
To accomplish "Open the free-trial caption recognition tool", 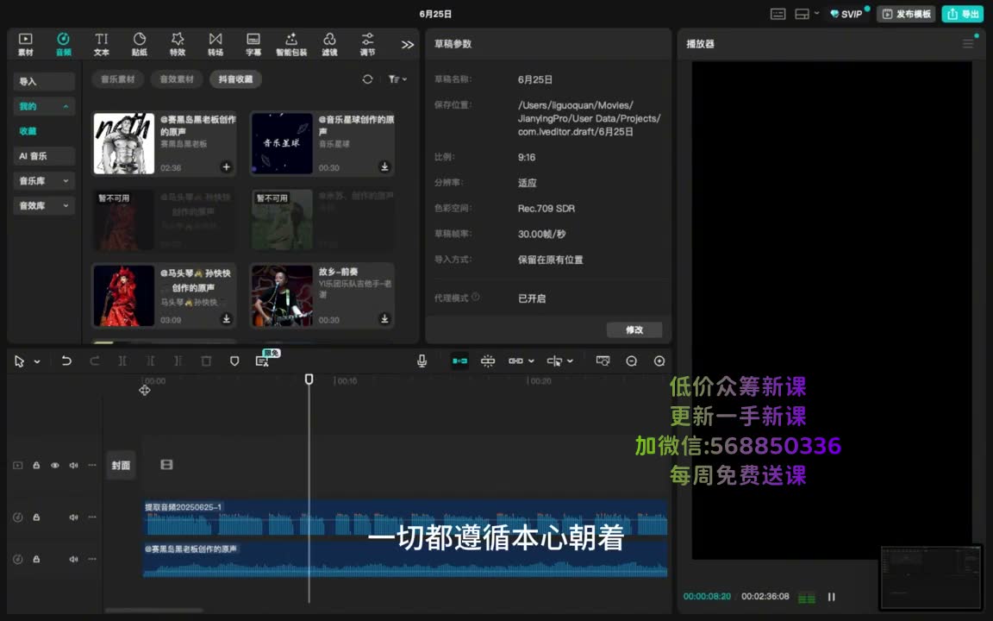I will coord(263,360).
